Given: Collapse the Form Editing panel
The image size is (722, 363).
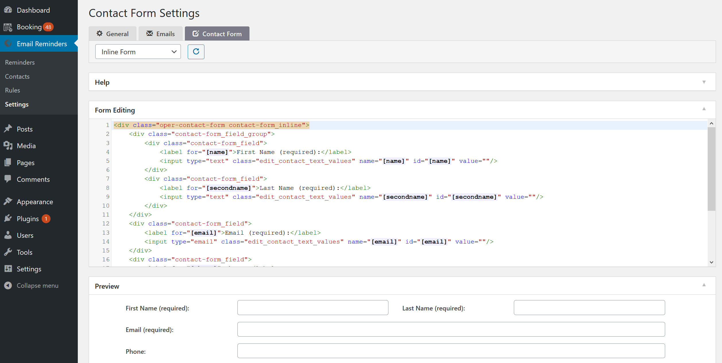Looking at the screenshot, I should (x=704, y=109).
